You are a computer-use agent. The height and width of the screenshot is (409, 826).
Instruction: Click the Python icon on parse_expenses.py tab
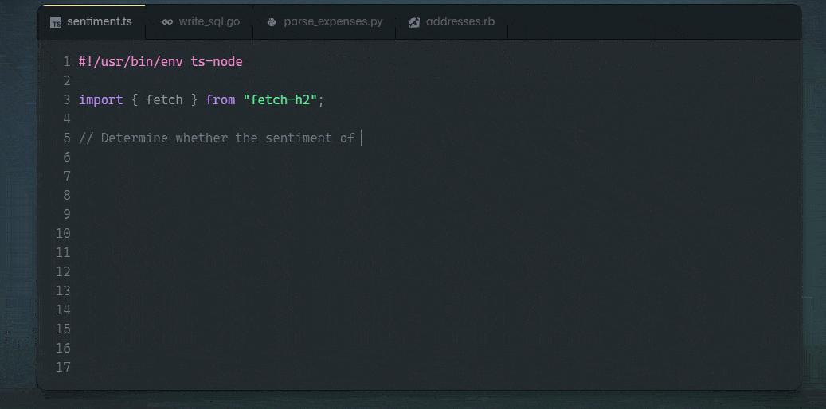pos(272,22)
